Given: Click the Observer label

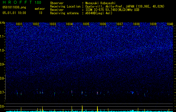Looking at the screenshot, I should [57, 3].
